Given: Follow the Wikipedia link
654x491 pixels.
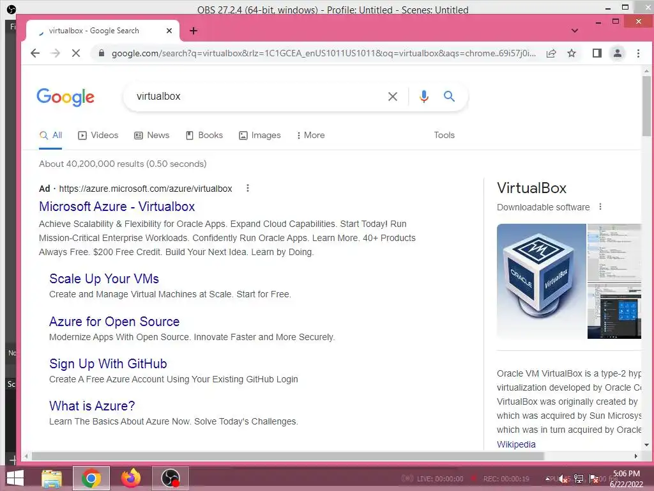Looking at the screenshot, I should [516, 444].
